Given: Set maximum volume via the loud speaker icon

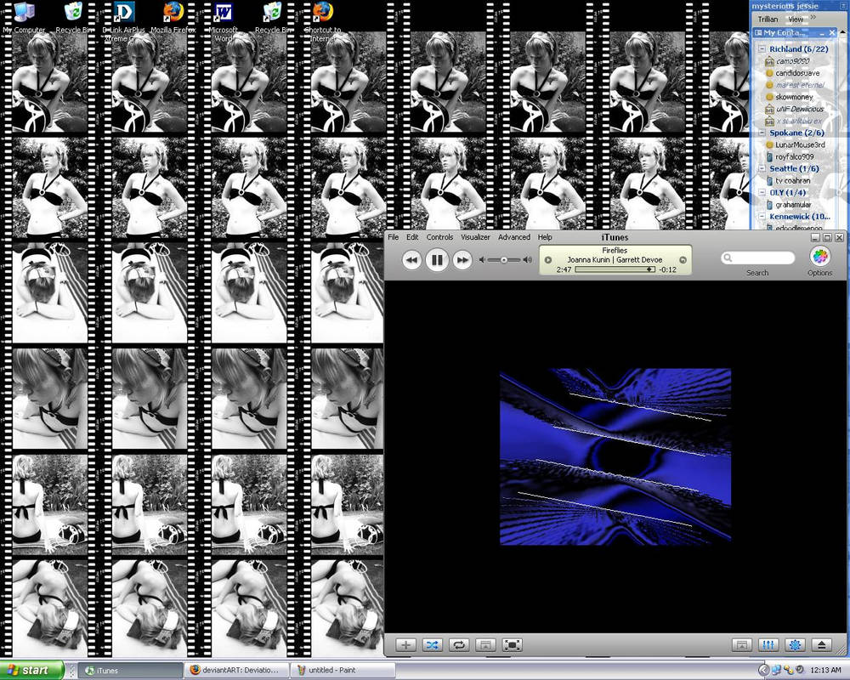Looking at the screenshot, I should 527,260.
